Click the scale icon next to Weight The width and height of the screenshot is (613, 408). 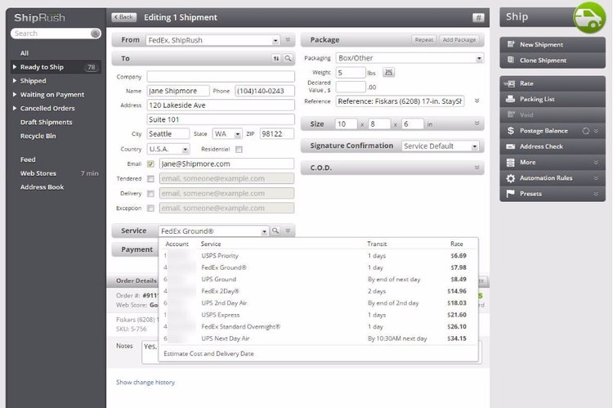(388, 73)
